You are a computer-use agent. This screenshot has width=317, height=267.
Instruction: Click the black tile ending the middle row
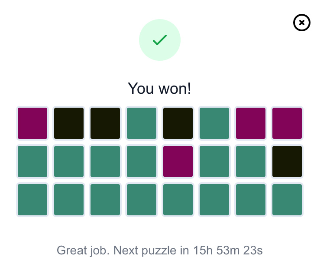click(x=287, y=162)
